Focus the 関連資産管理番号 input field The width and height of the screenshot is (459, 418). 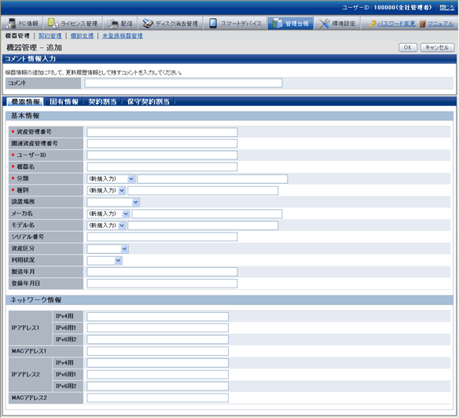(x=162, y=144)
